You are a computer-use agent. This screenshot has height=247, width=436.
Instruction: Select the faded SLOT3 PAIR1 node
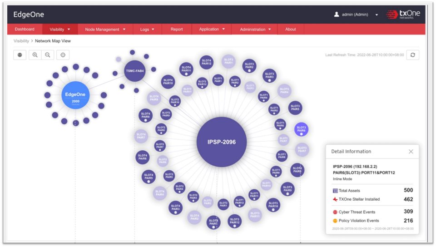click(x=228, y=61)
